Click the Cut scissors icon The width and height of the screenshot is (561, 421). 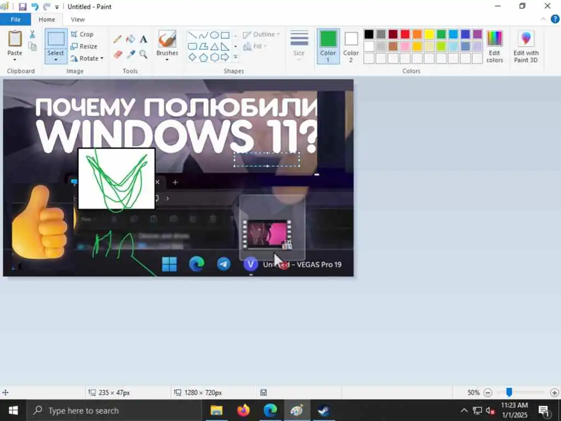pos(32,35)
